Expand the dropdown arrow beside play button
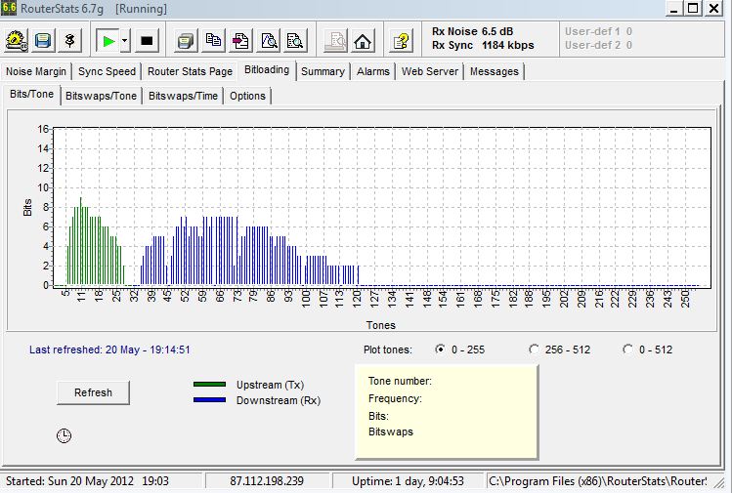The image size is (732, 493). click(x=124, y=41)
